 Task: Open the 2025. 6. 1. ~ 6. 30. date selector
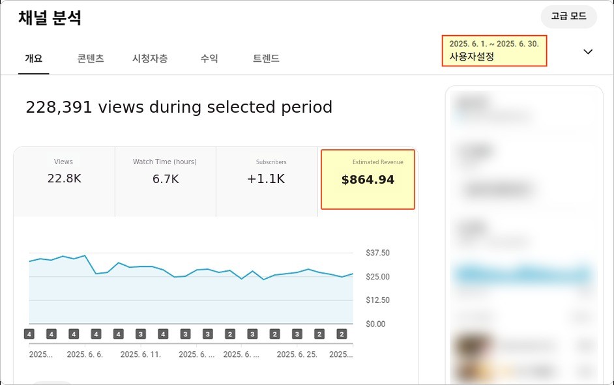[494, 51]
